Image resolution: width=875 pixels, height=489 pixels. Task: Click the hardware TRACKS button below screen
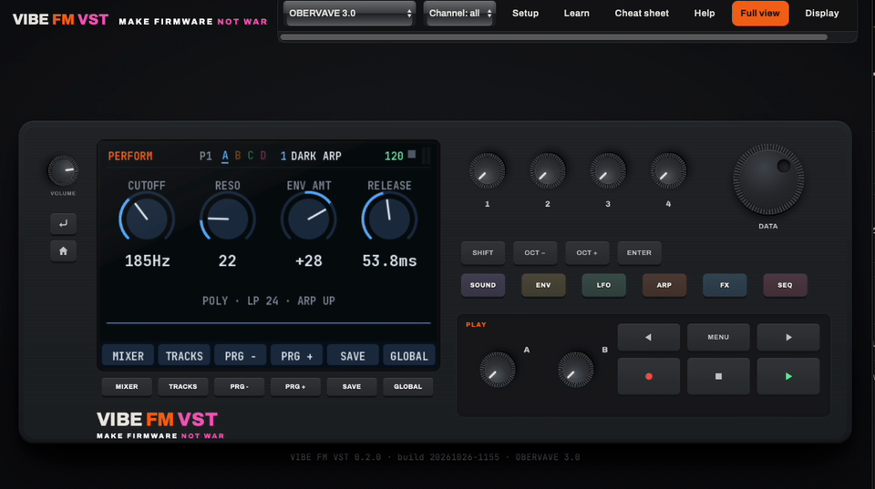(183, 386)
